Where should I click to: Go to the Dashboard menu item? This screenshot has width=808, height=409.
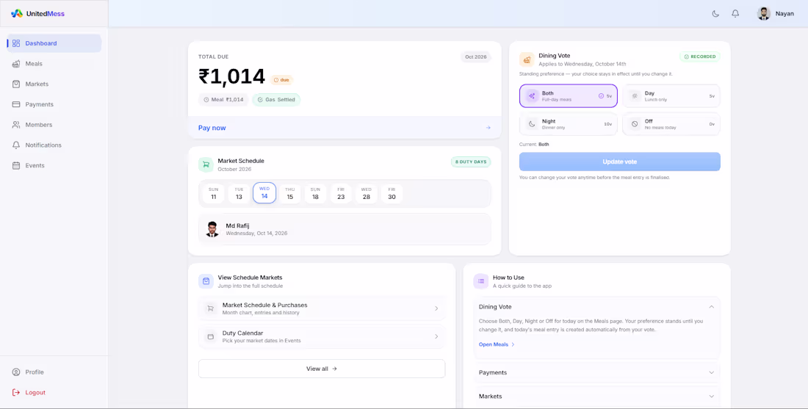[x=54, y=43]
